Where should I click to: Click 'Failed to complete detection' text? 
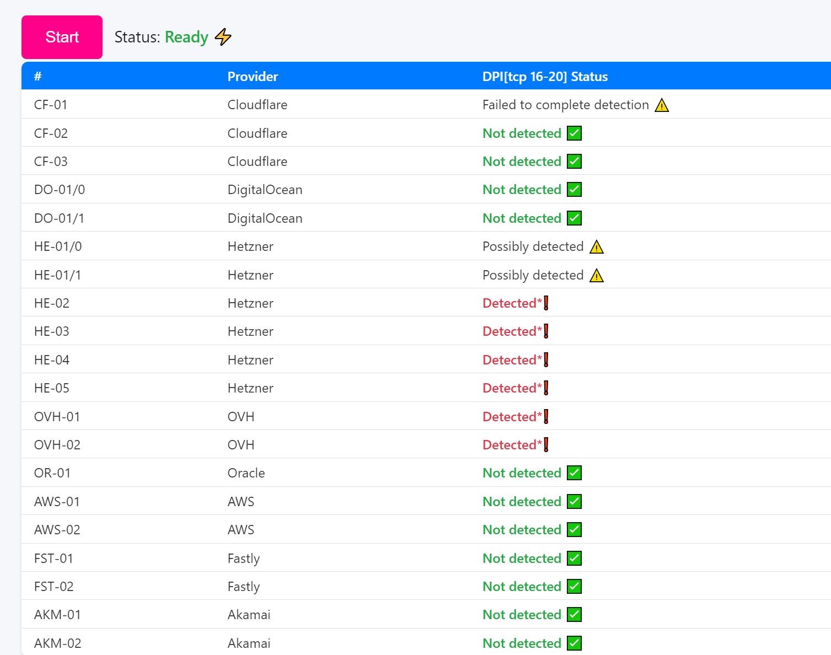[x=566, y=105]
